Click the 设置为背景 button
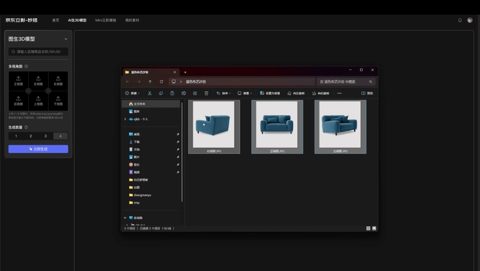The image size is (480, 271). pos(270,93)
